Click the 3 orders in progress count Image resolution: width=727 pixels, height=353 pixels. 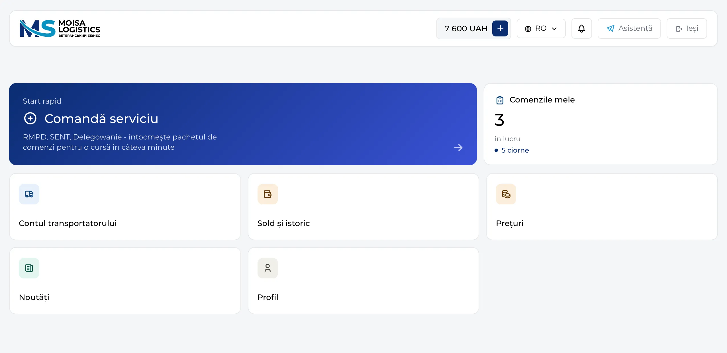(x=500, y=120)
